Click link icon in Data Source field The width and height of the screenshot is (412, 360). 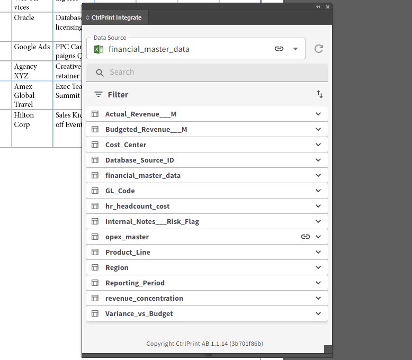point(279,49)
